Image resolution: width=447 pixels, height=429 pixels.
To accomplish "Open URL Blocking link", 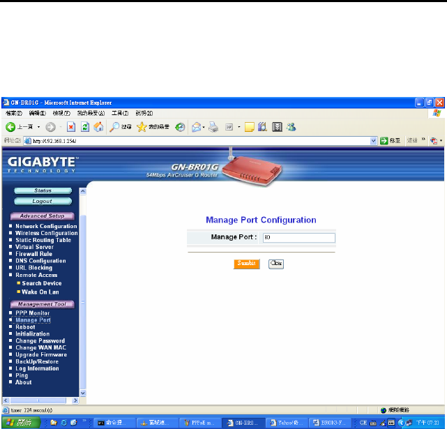I will click(x=34, y=268).
